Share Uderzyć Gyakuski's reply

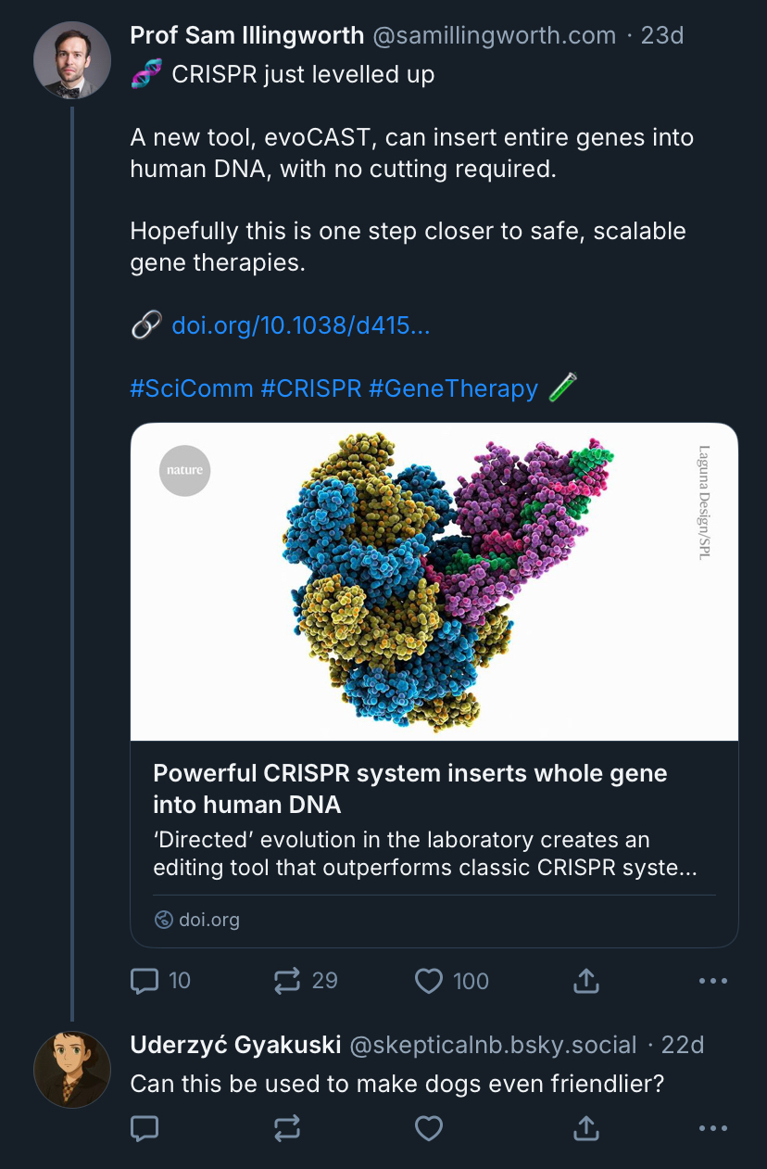tap(586, 1127)
